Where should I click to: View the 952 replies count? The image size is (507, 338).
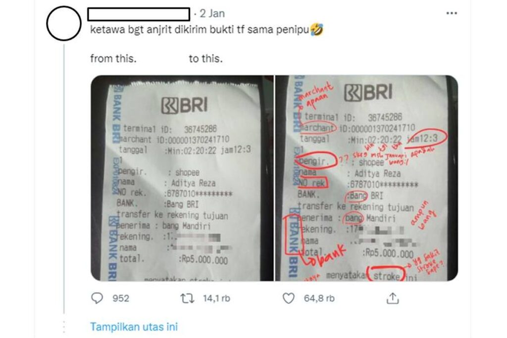(x=121, y=298)
